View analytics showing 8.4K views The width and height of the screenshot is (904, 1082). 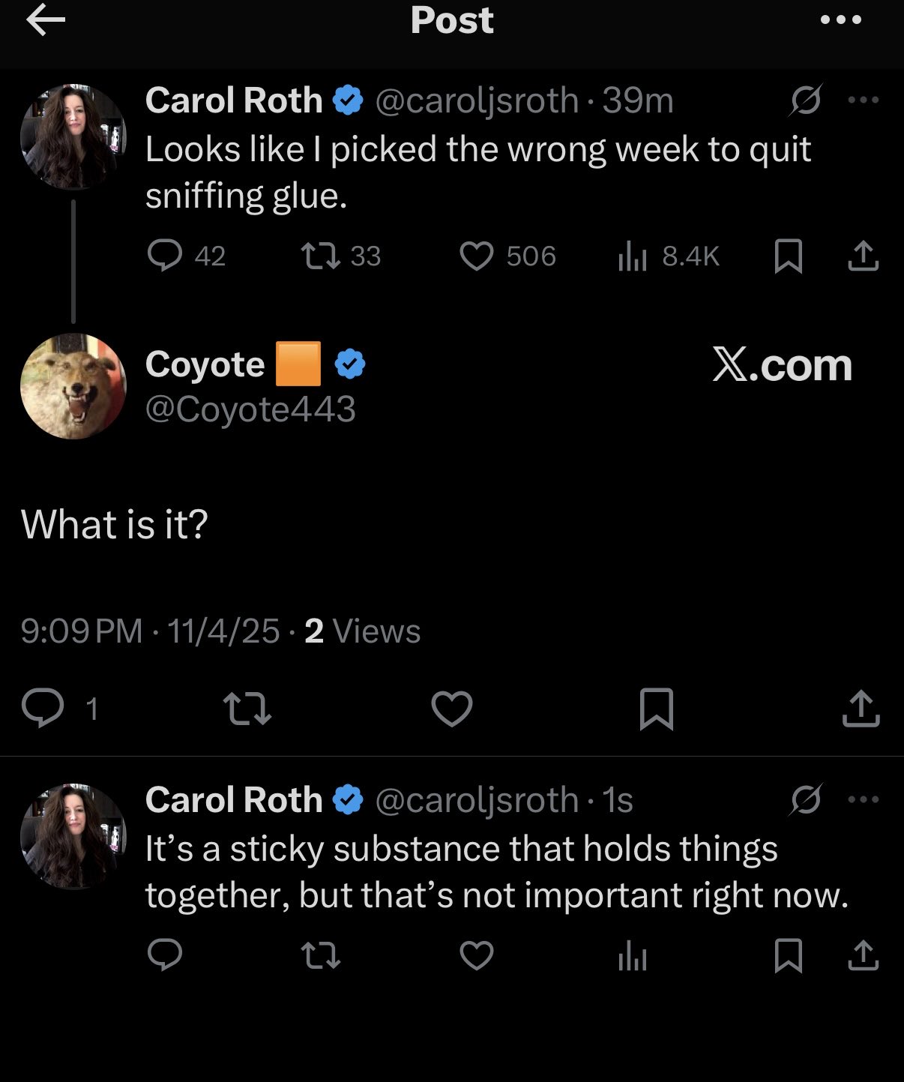pyautogui.click(x=633, y=257)
